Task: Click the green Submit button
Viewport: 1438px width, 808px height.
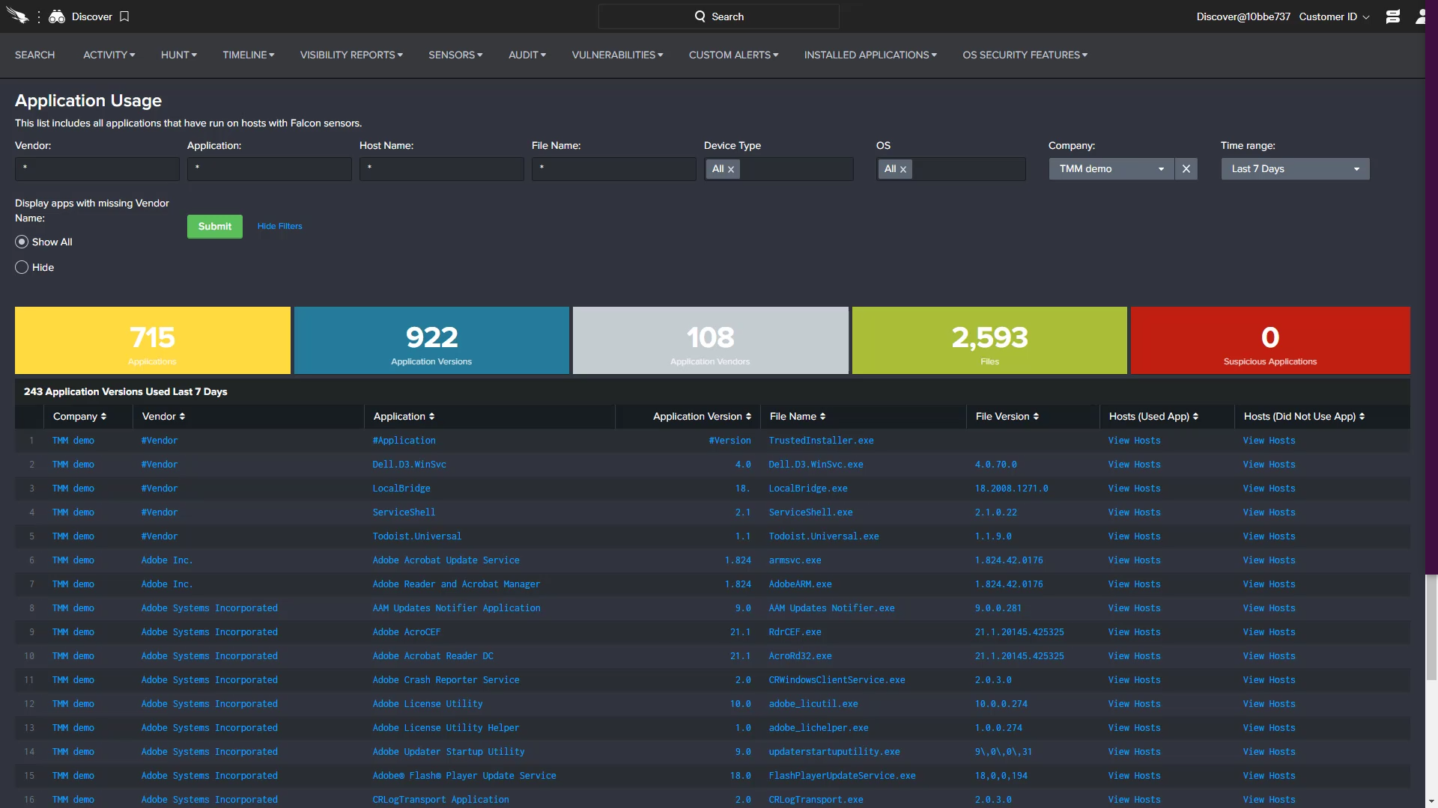Action: pos(215,226)
